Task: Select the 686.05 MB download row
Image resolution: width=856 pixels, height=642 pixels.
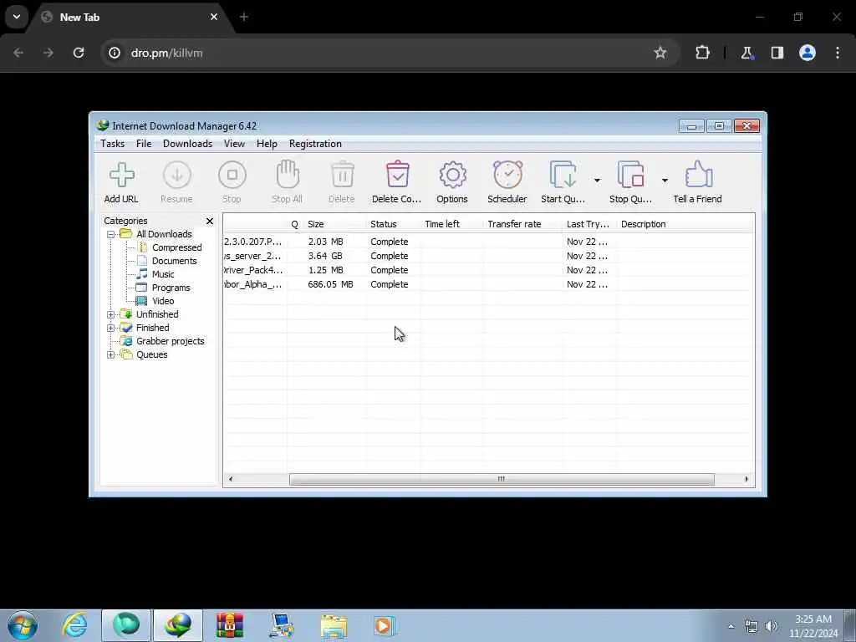Action: tap(488, 284)
